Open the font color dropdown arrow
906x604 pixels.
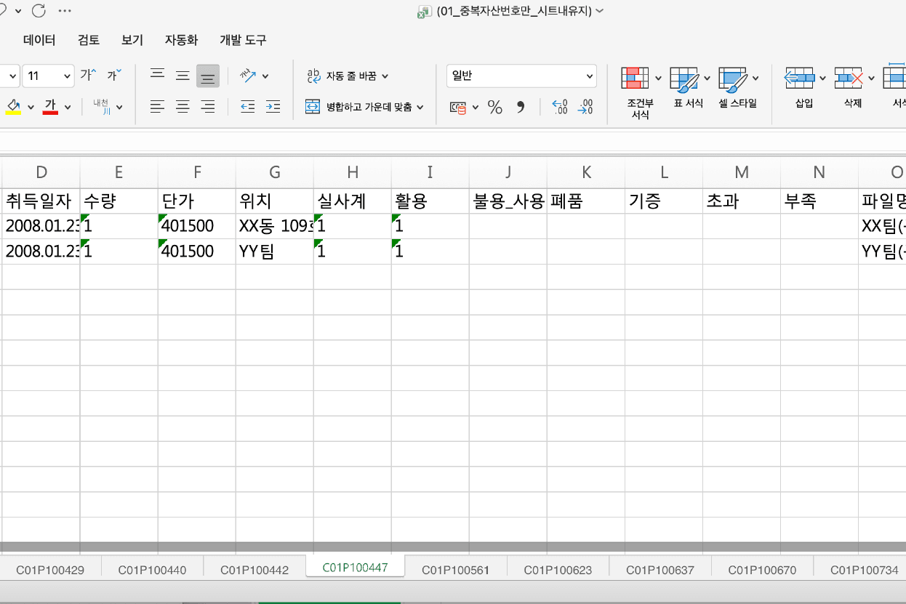(68, 108)
